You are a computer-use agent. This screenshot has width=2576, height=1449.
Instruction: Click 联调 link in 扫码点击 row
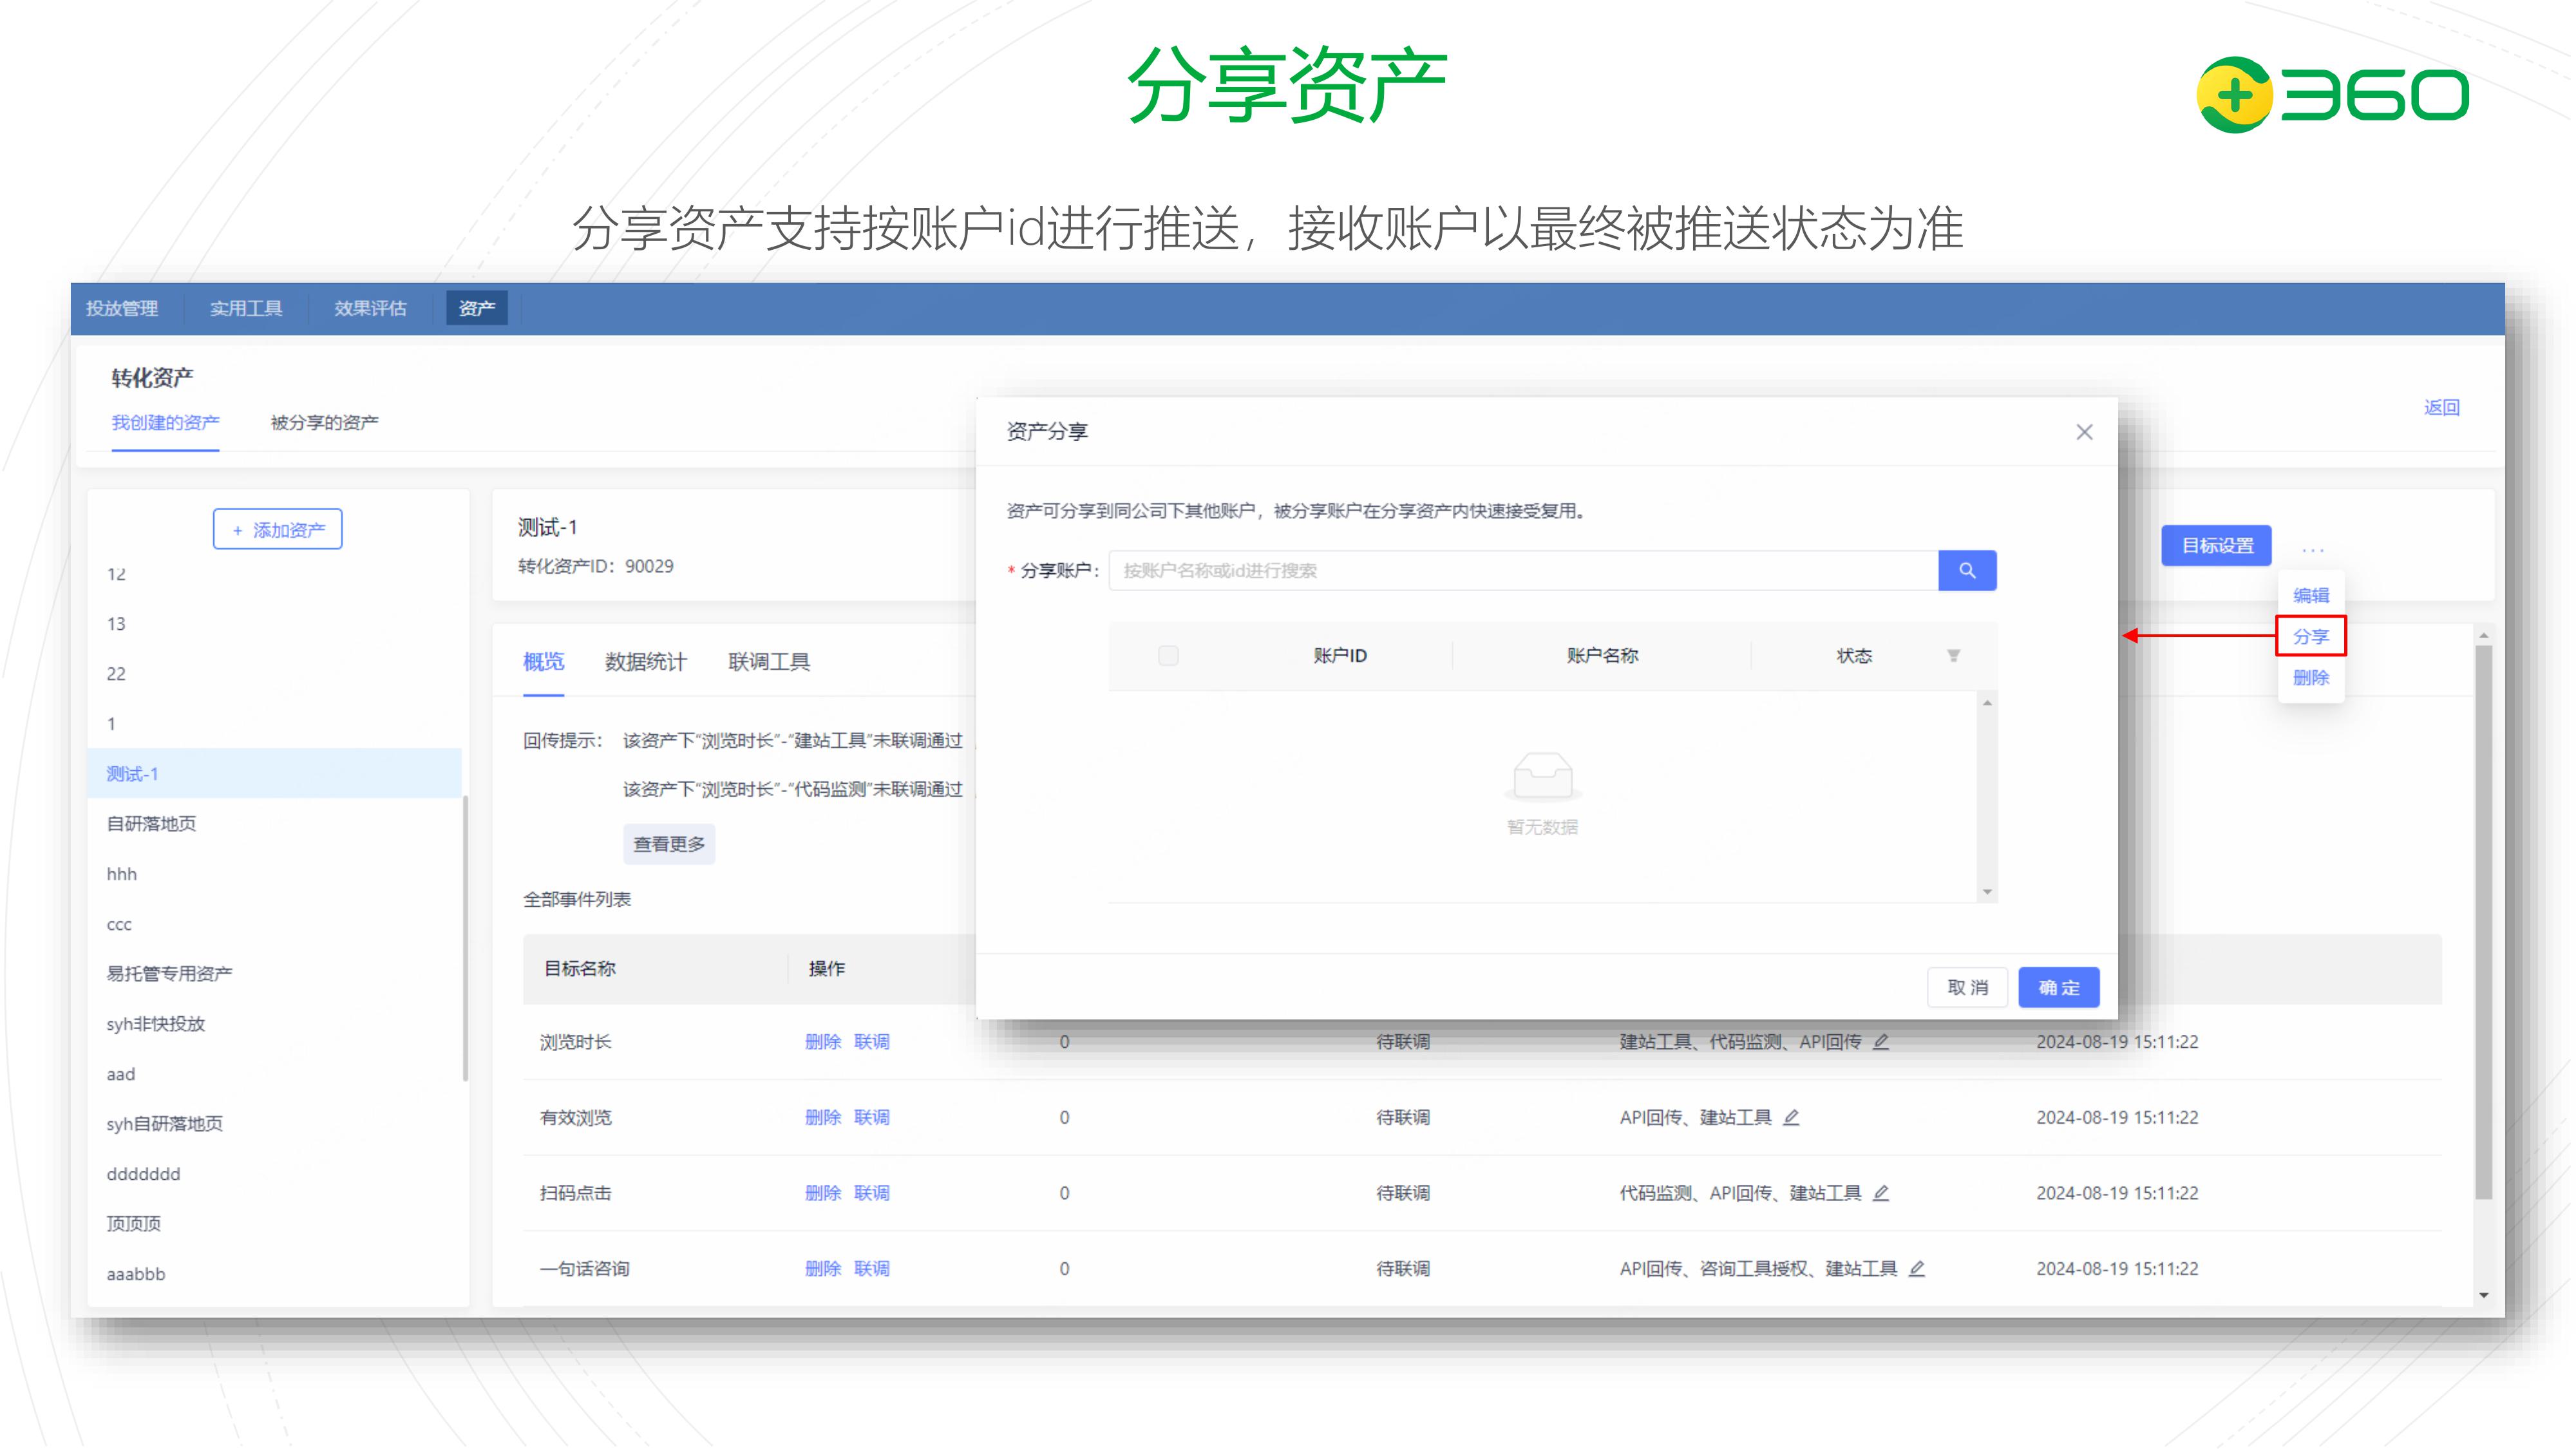coord(871,1193)
